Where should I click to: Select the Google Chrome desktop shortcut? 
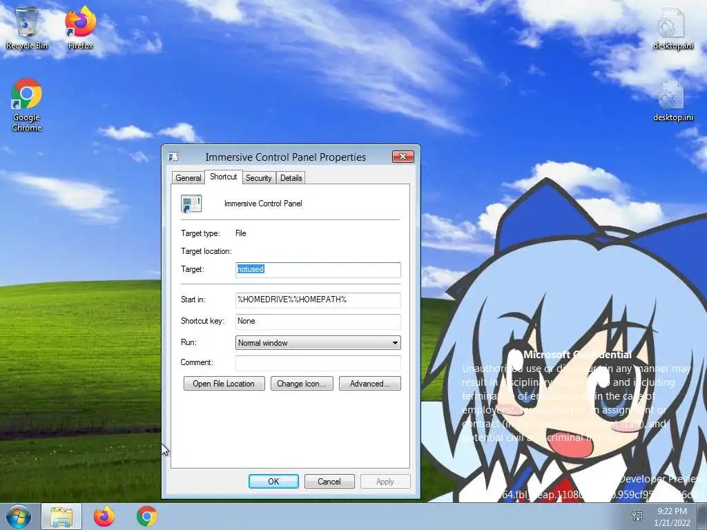click(x=27, y=105)
